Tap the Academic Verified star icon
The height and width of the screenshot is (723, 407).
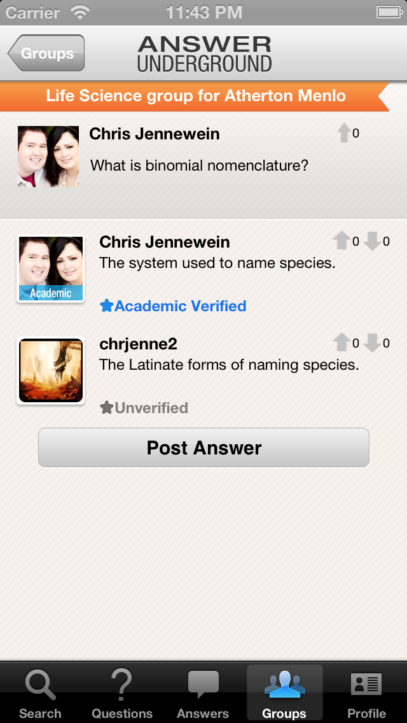click(x=106, y=306)
